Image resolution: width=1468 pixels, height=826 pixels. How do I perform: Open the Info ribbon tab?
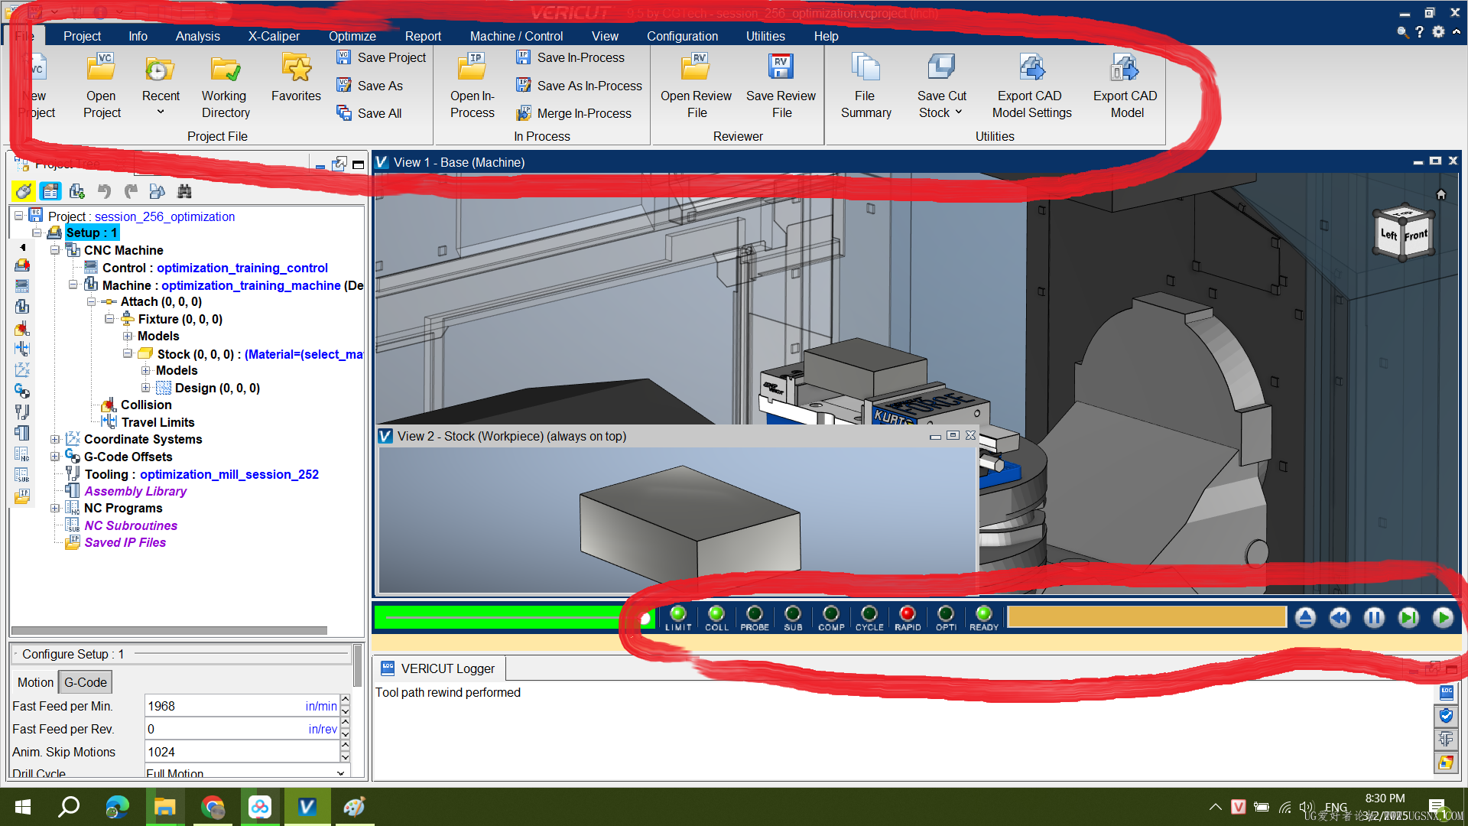pyautogui.click(x=138, y=36)
